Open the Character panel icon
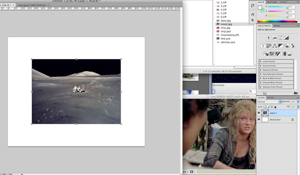The image size is (300, 175). 252,14
